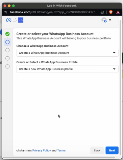Screen dimensions: 123x160
Task: Open the Brave Shields lion icon
Action: click(111, 12)
